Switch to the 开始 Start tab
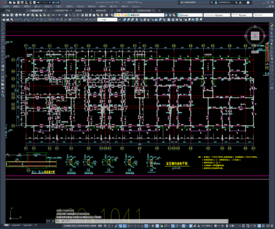This screenshot has width=275, height=229. [x=8, y=10]
